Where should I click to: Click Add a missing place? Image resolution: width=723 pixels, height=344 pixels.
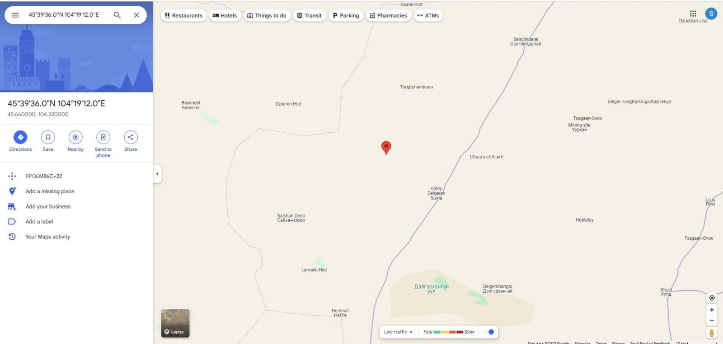(x=50, y=191)
